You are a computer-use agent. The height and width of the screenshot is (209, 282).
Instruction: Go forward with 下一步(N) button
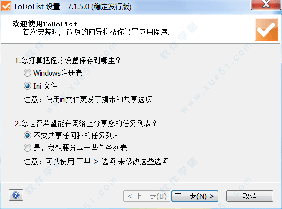click(x=195, y=196)
